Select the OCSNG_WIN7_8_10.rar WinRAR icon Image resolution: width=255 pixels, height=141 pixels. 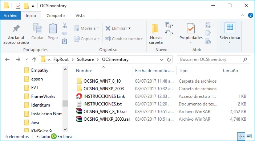[79, 112]
